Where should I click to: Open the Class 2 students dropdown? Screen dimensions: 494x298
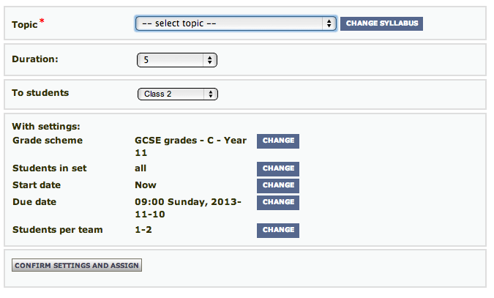coord(178,94)
